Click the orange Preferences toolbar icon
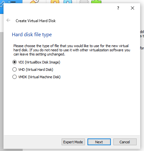 pyautogui.click(x=34, y=2)
